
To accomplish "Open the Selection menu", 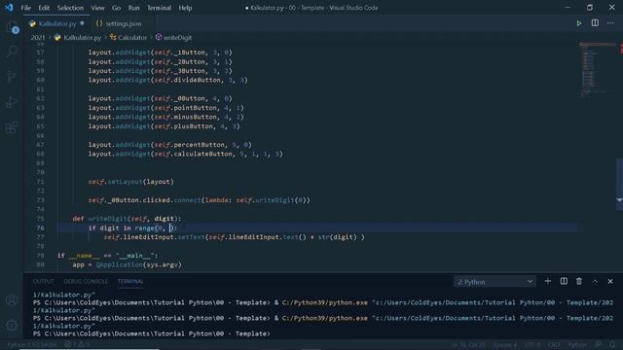I will (70, 8).
